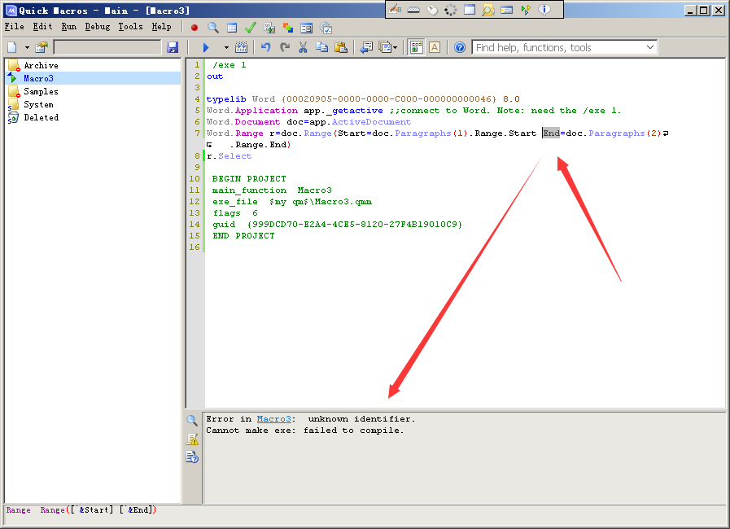Expand the Find help search dropdown

point(649,48)
